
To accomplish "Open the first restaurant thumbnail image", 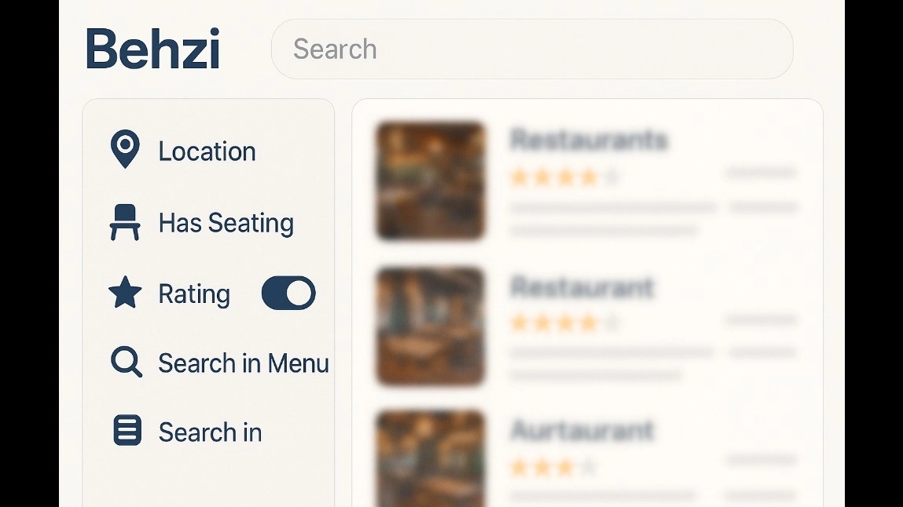I will pos(430,181).
